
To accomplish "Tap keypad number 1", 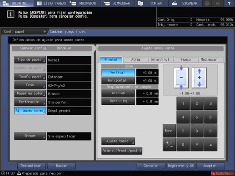I will pos(183,103).
